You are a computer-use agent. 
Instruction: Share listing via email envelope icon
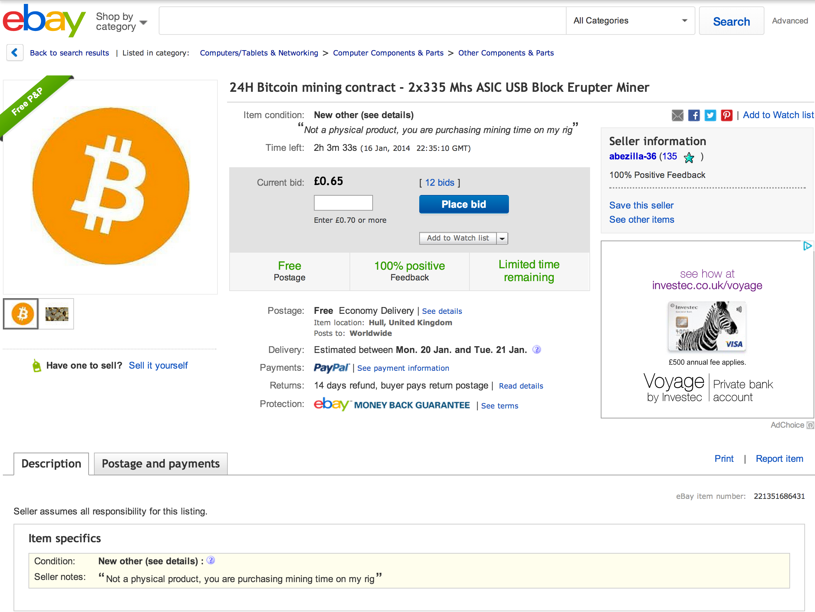pos(677,115)
